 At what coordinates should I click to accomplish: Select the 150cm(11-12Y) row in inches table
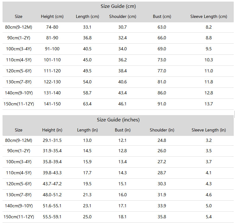point(118,217)
